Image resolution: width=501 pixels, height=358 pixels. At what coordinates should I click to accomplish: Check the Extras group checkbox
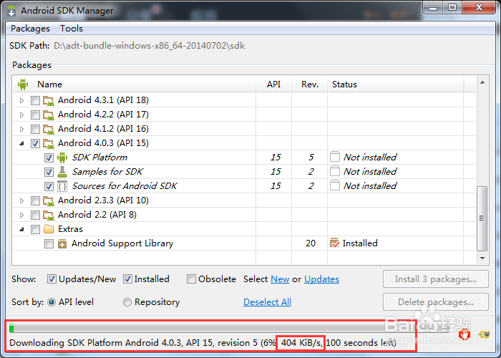tap(35, 230)
